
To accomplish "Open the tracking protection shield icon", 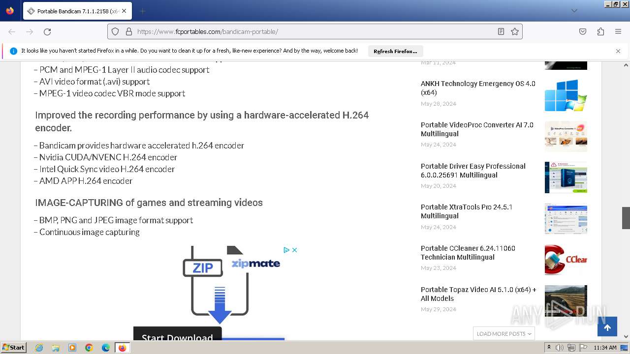I will point(115,31).
